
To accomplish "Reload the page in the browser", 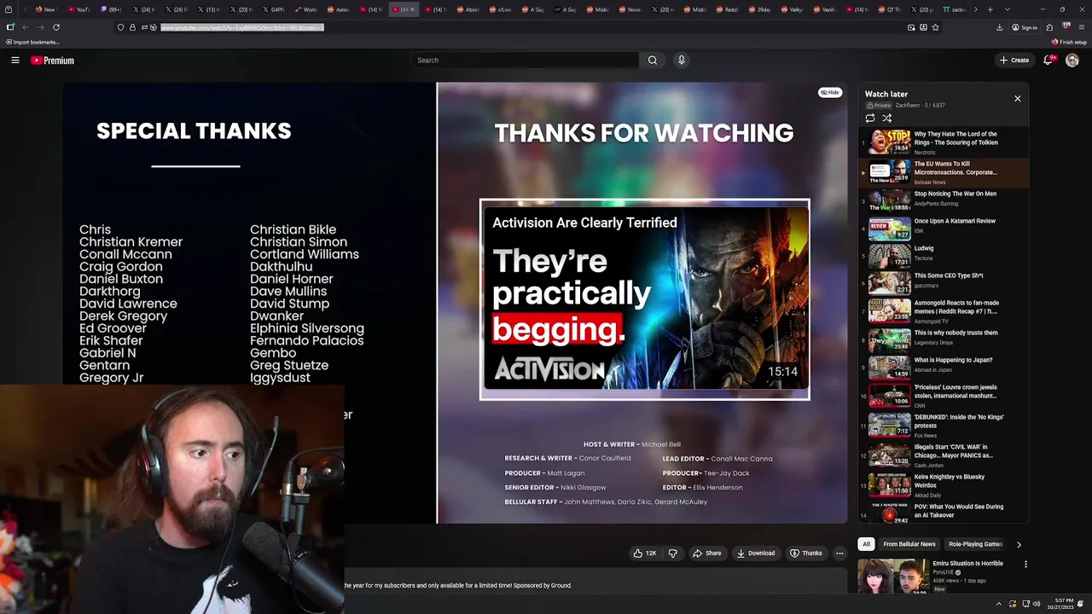I will (56, 27).
